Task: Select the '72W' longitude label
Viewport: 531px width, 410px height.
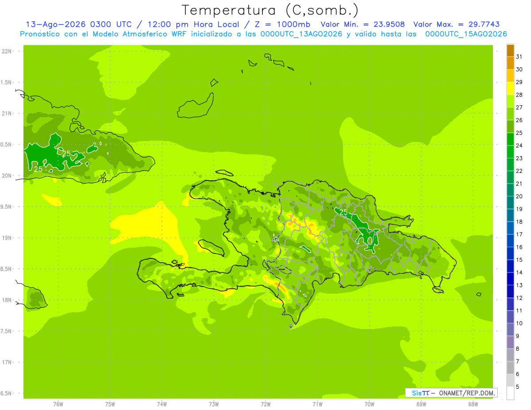Action: 265,404
